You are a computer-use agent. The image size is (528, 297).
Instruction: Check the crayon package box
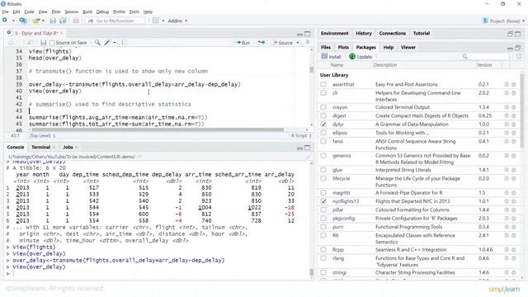click(323, 107)
